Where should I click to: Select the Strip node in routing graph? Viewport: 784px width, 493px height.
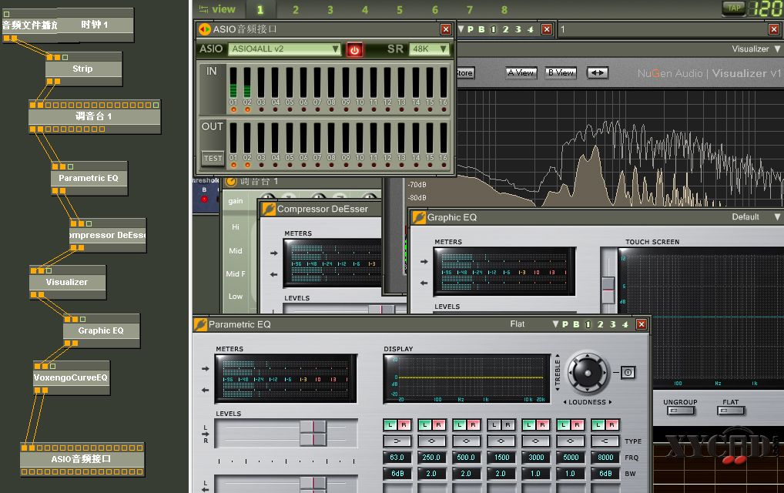tap(83, 69)
